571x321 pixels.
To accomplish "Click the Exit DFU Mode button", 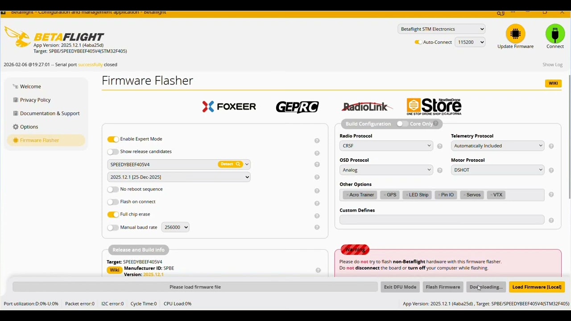I will (400, 287).
